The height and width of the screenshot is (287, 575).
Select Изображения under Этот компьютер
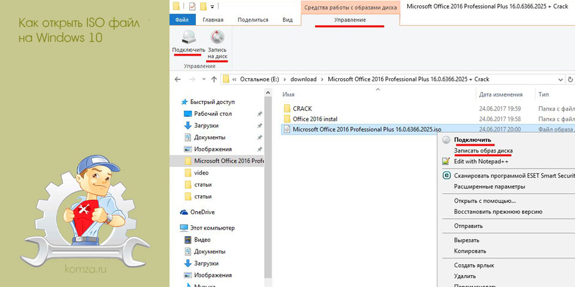213,275
